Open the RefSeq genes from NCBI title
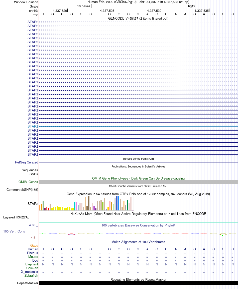Viewport: 238px width, 289px height. (x=138, y=159)
